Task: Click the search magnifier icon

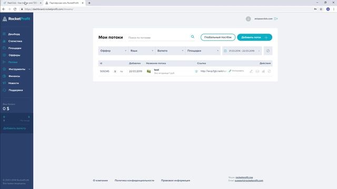Action: point(193,37)
